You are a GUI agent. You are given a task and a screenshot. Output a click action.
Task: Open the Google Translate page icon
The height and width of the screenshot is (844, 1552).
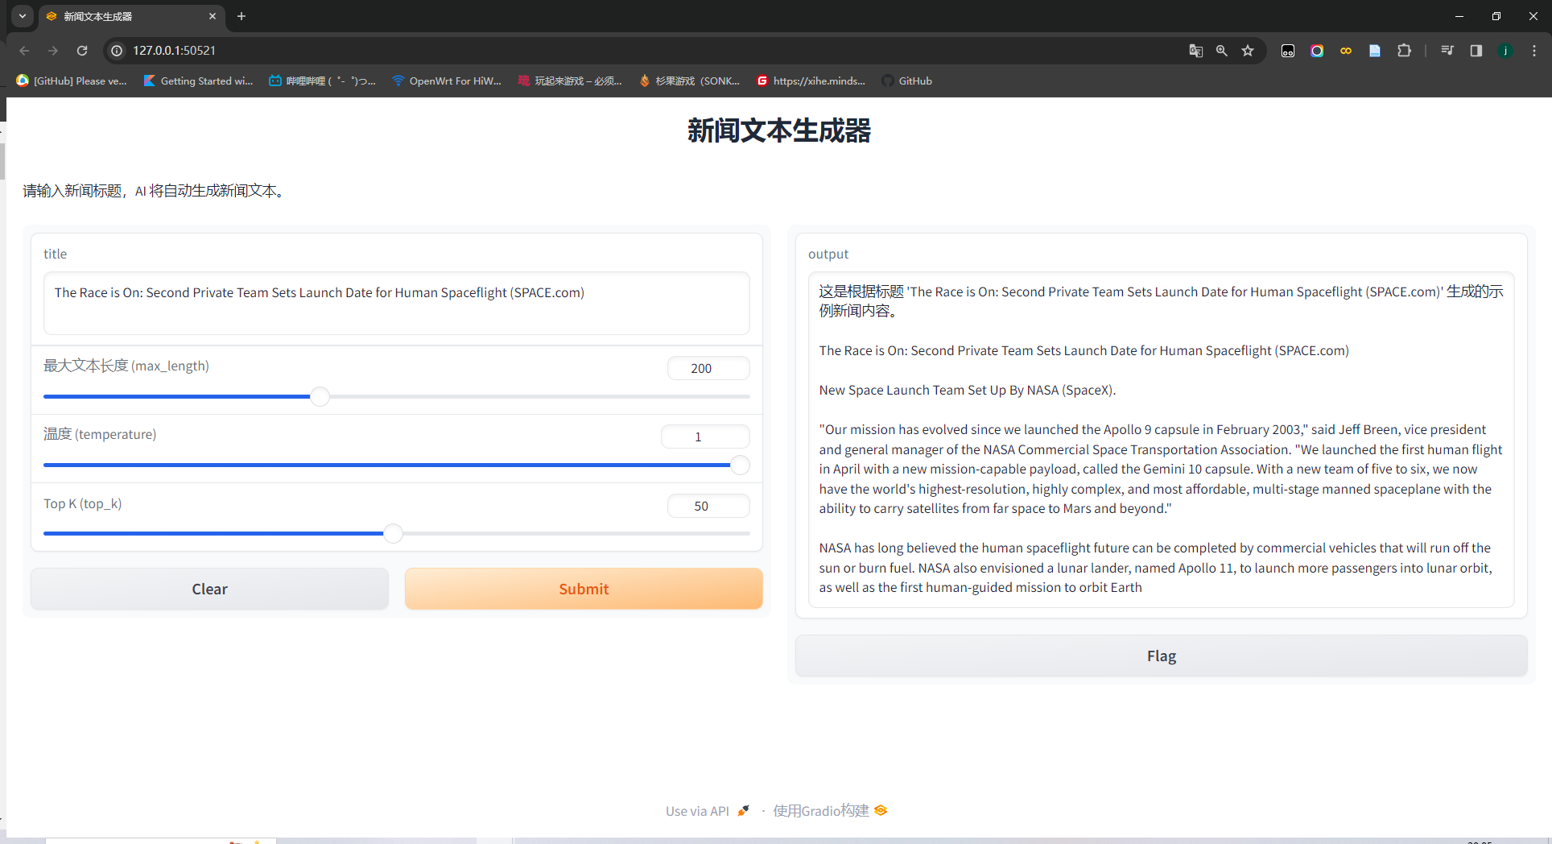(x=1196, y=51)
